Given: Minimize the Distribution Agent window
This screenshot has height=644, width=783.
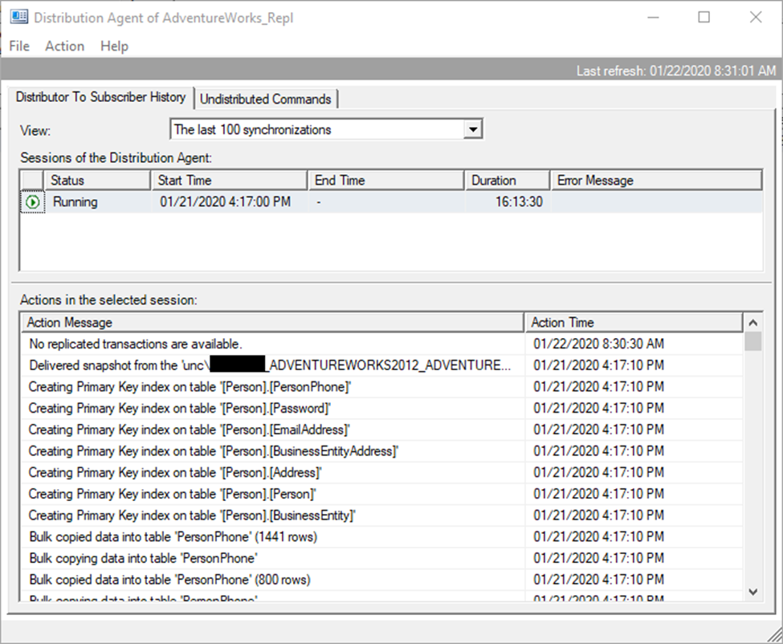Looking at the screenshot, I should coord(653,18).
